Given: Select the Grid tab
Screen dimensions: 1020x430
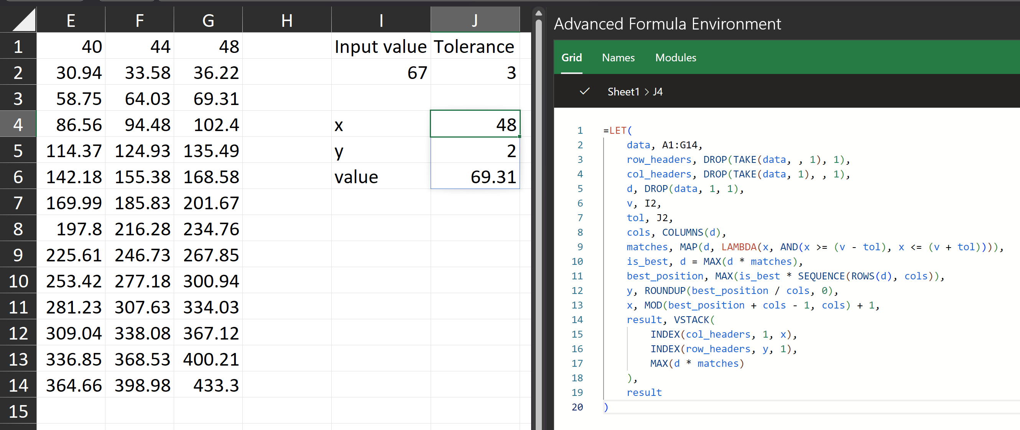Looking at the screenshot, I should pyautogui.click(x=571, y=58).
